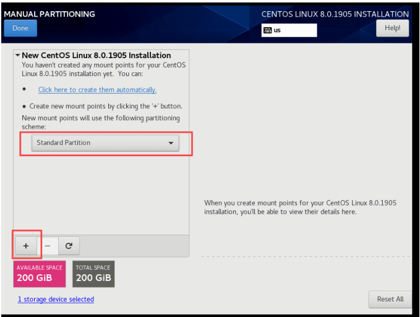Image resolution: width=420 pixels, height=317 pixels.
Task: Click the create them automatically link
Action: click(x=97, y=90)
